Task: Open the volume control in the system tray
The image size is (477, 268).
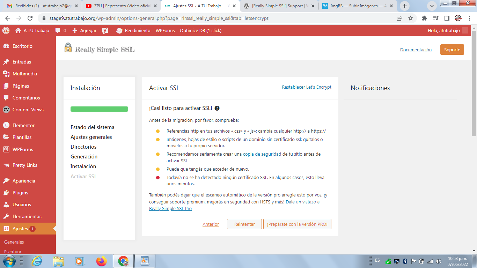Action: pos(438,261)
